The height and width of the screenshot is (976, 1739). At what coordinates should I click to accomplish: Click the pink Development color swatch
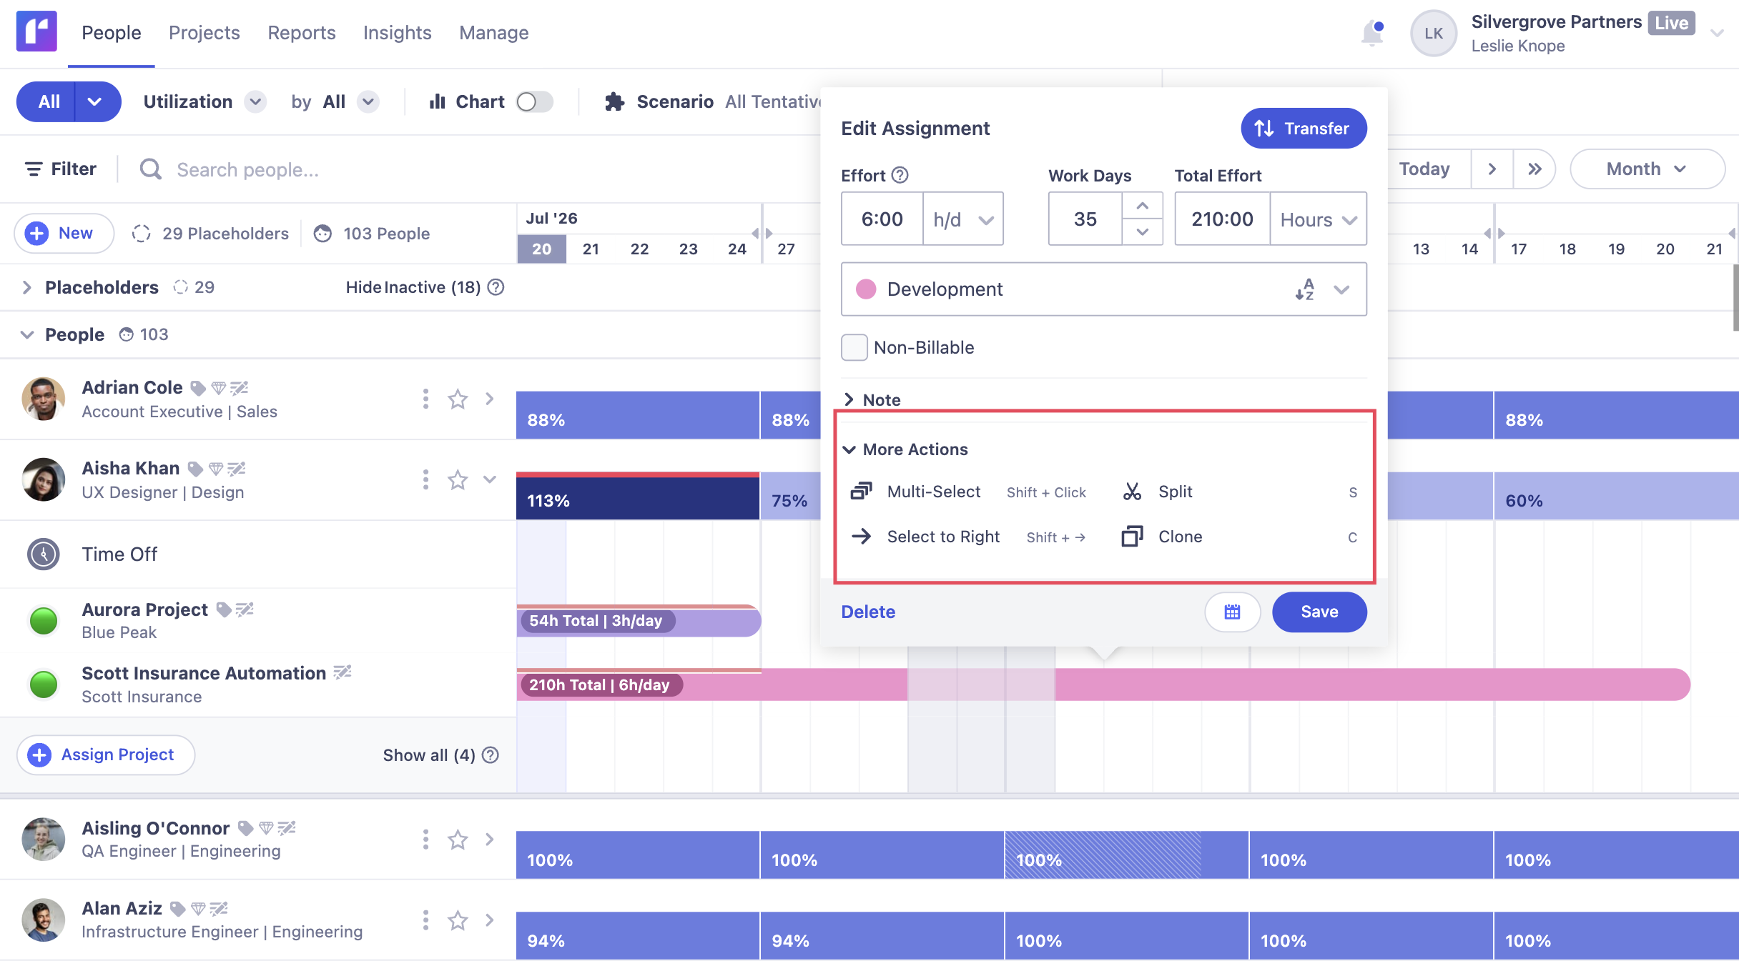point(866,289)
